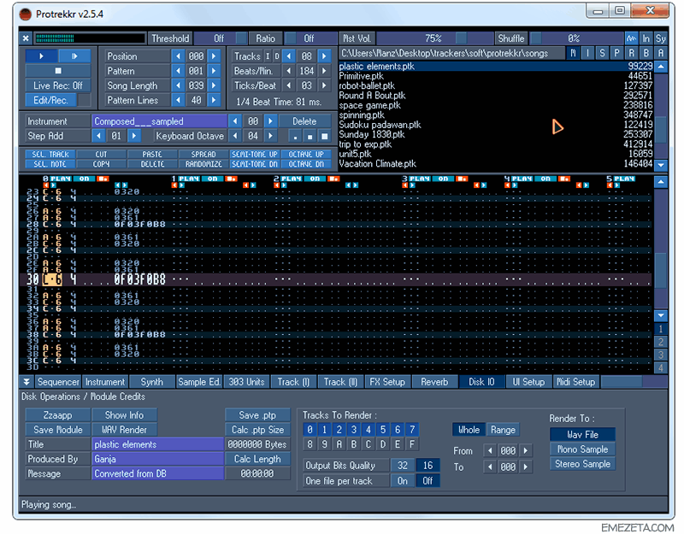Select Whole song render mode
The width and height of the screenshot is (684, 534).
[x=469, y=430]
